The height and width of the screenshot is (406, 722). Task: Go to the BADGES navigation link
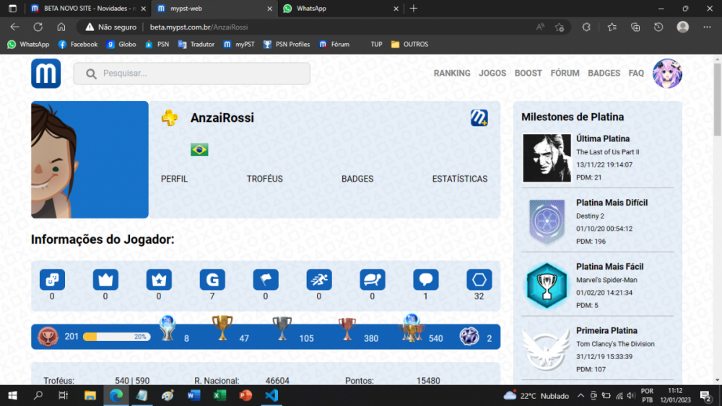(x=604, y=73)
